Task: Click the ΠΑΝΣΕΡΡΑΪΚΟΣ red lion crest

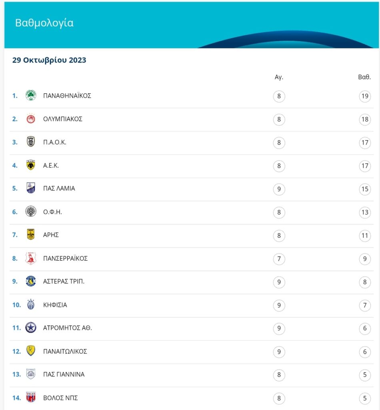Action: [x=30, y=258]
